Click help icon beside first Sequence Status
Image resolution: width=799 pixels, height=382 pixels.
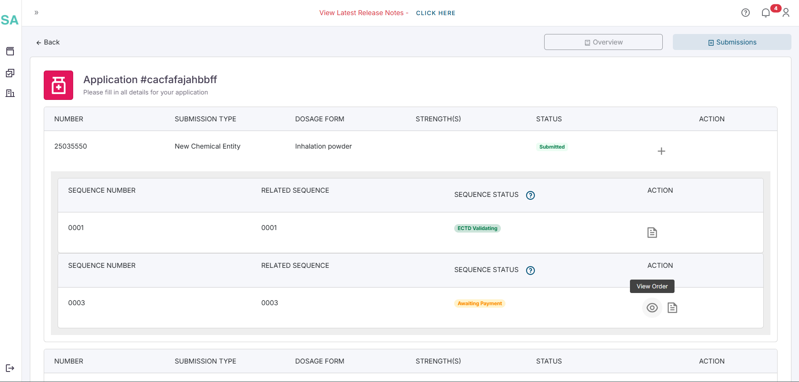pyautogui.click(x=530, y=195)
